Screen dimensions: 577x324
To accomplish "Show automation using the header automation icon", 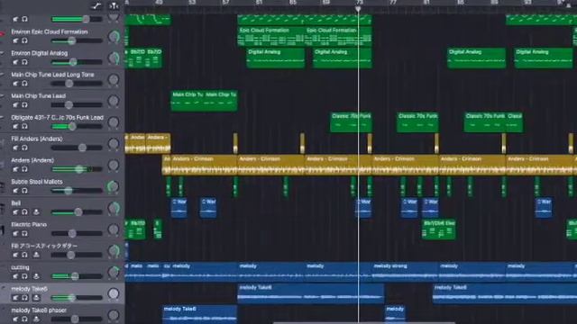I will pyautogui.click(x=96, y=5).
